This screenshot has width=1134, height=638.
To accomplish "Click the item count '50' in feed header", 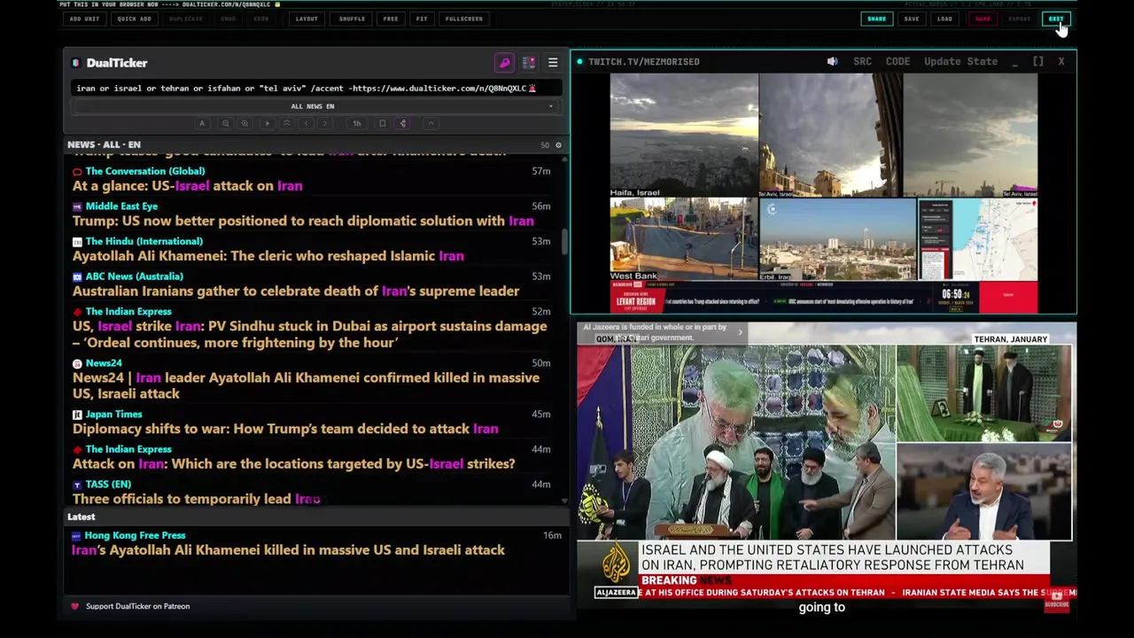I will click(x=545, y=144).
